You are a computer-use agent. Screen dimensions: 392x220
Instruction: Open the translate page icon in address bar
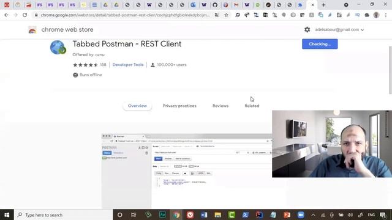(217, 15)
